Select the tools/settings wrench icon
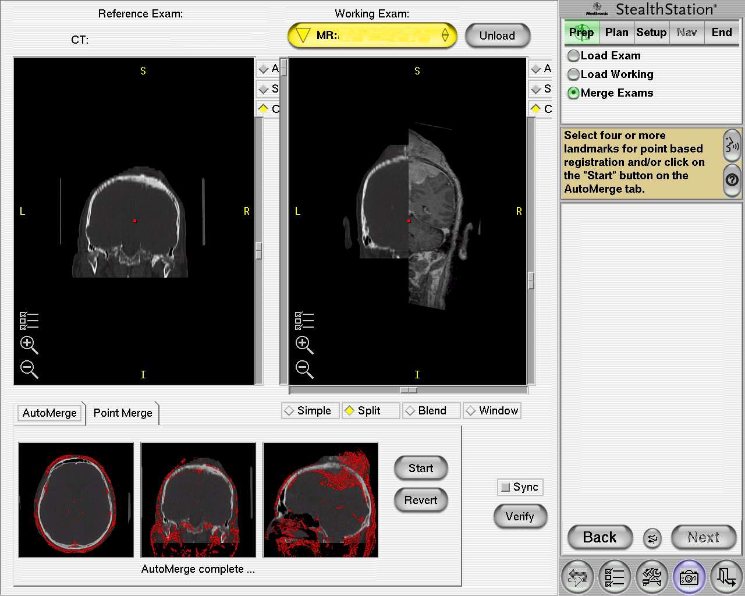The image size is (745, 596). [651, 577]
